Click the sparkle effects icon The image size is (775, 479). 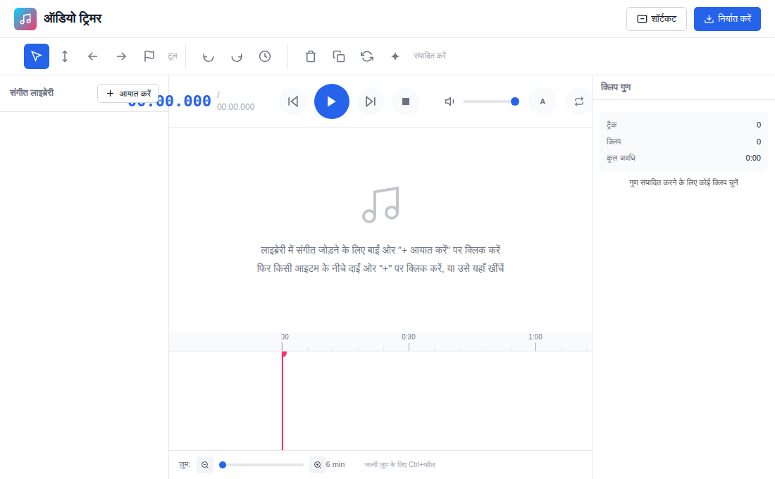tap(395, 56)
